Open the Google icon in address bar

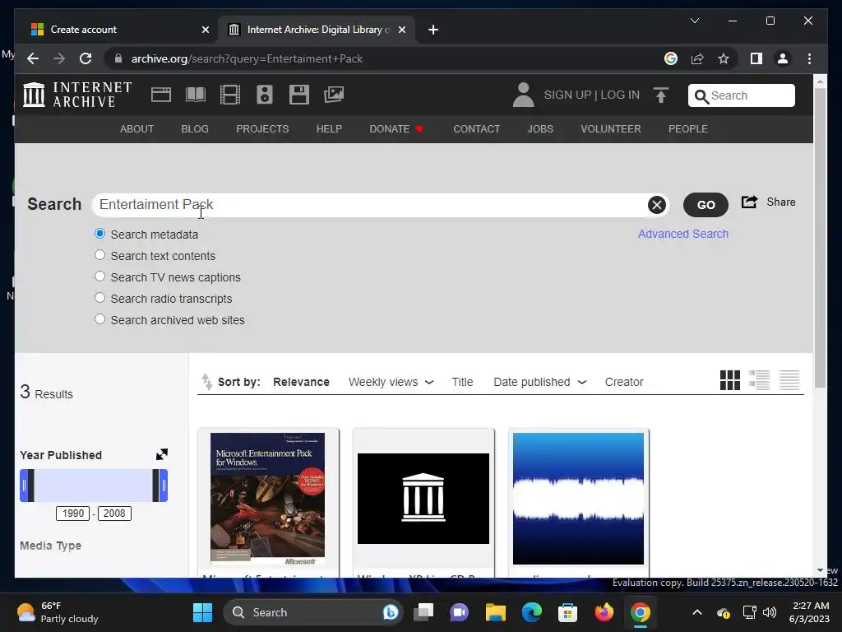tap(671, 58)
